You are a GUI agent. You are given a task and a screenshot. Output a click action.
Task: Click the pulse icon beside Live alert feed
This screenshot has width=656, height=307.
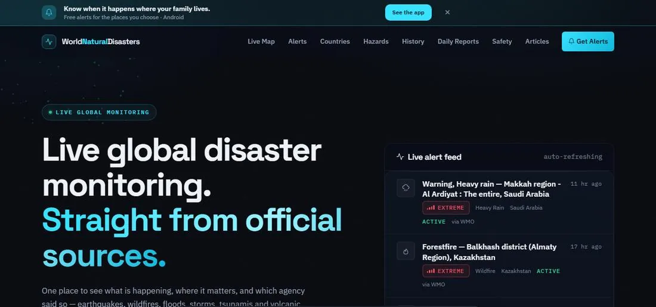tap(400, 157)
